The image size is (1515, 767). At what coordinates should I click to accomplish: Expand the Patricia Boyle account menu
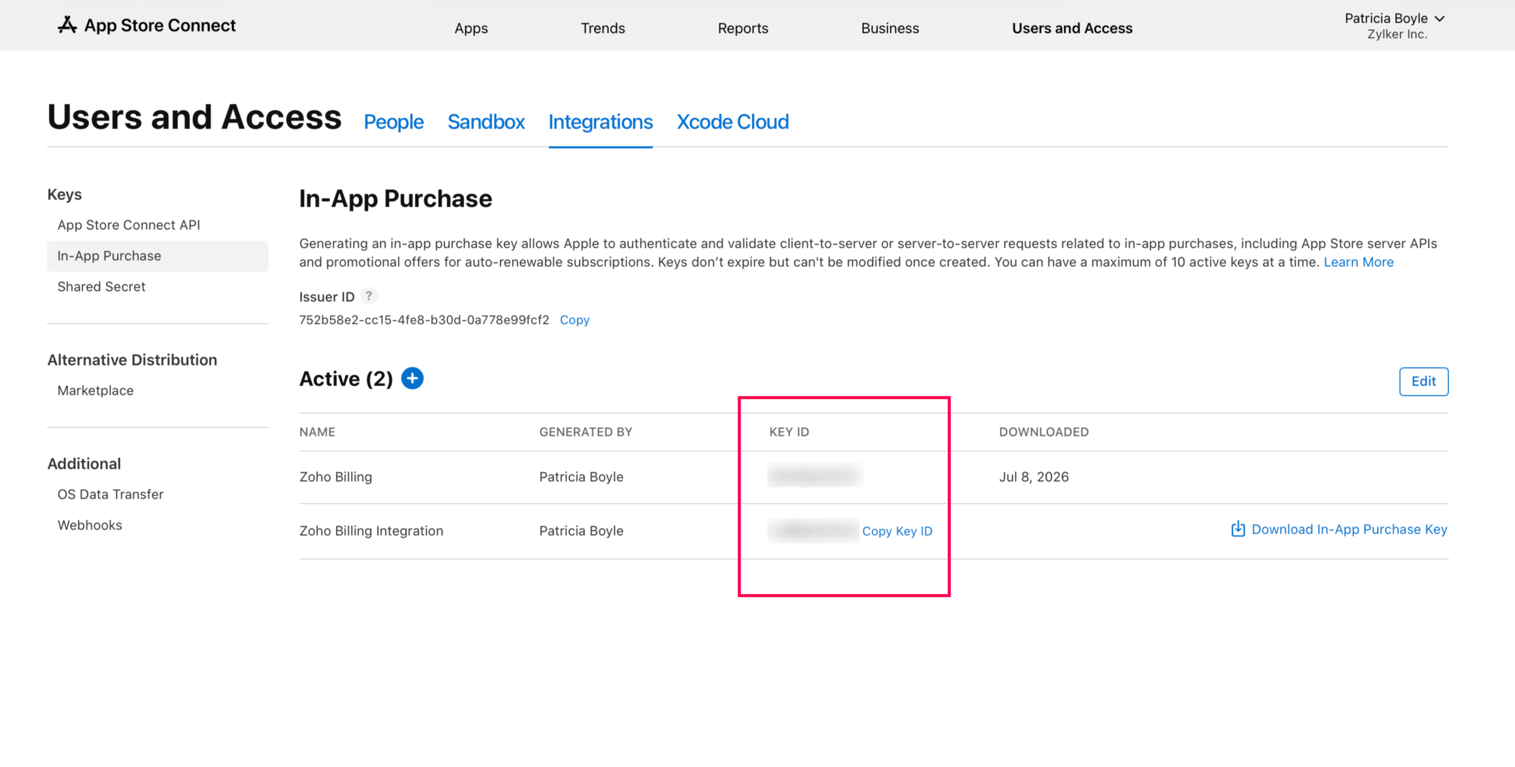(1395, 19)
